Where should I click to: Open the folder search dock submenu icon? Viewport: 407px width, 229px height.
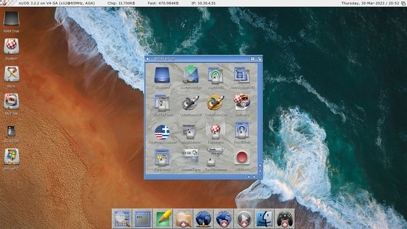pos(183,219)
